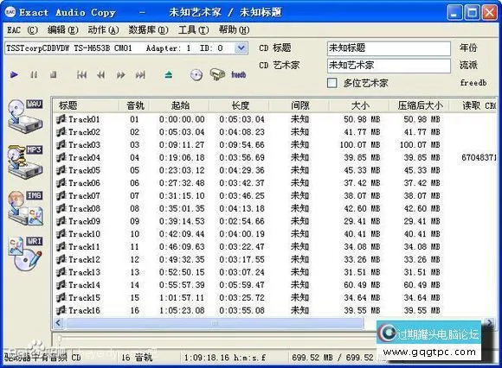
Task: Create CD image with IMG icon
Action: (x=25, y=207)
